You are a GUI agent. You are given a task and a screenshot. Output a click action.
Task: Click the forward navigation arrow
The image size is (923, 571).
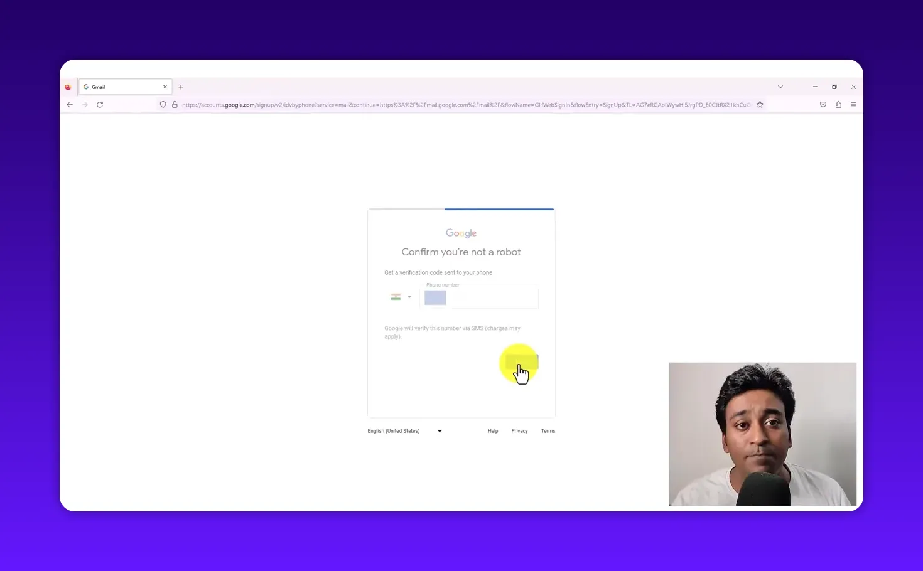tap(85, 104)
